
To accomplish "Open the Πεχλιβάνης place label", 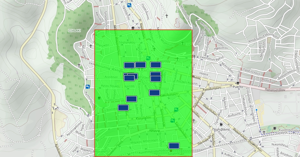I will [x=221, y=129].
